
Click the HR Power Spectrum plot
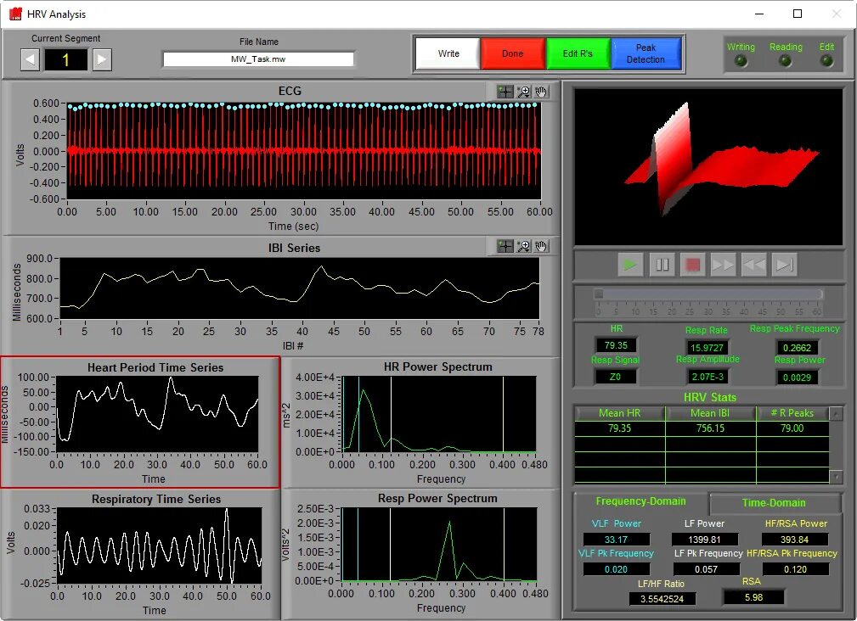point(439,414)
